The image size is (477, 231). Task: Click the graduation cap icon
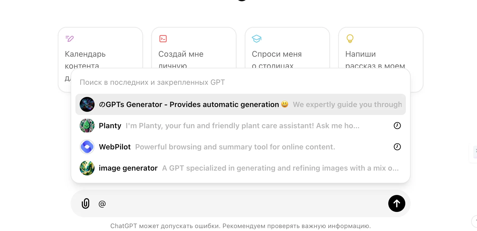click(x=257, y=39)
